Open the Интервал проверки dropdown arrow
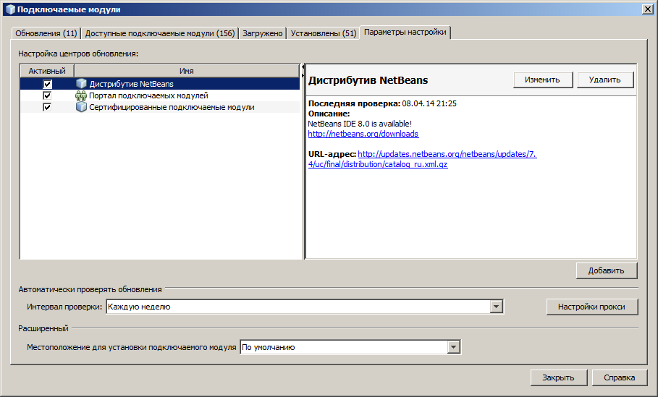Image resolution: width=658 pixels, height=397 pixels. coord(497,307)
